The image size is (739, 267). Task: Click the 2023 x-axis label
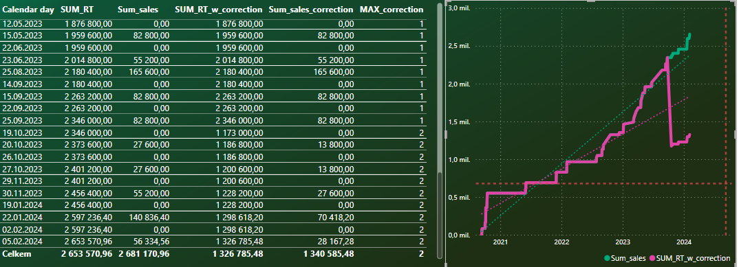pyautogui.click(x=623, y=242)
